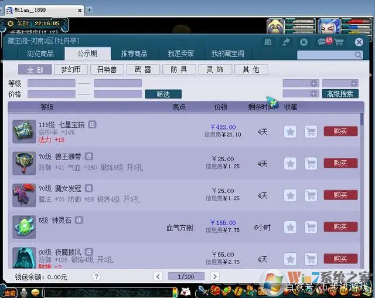Add 魔女发冠 to the cart
Image resolution: width=375 pixels, height=298 pixels.
311,195
